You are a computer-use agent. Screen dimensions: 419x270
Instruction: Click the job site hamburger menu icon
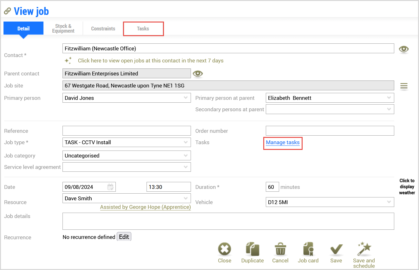[x=404, y=86]
